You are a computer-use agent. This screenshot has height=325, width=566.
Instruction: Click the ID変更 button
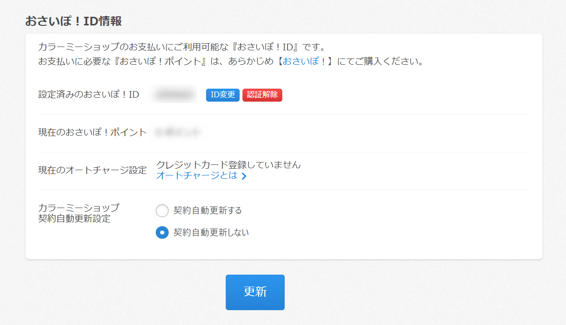click(x=222, y=95)
